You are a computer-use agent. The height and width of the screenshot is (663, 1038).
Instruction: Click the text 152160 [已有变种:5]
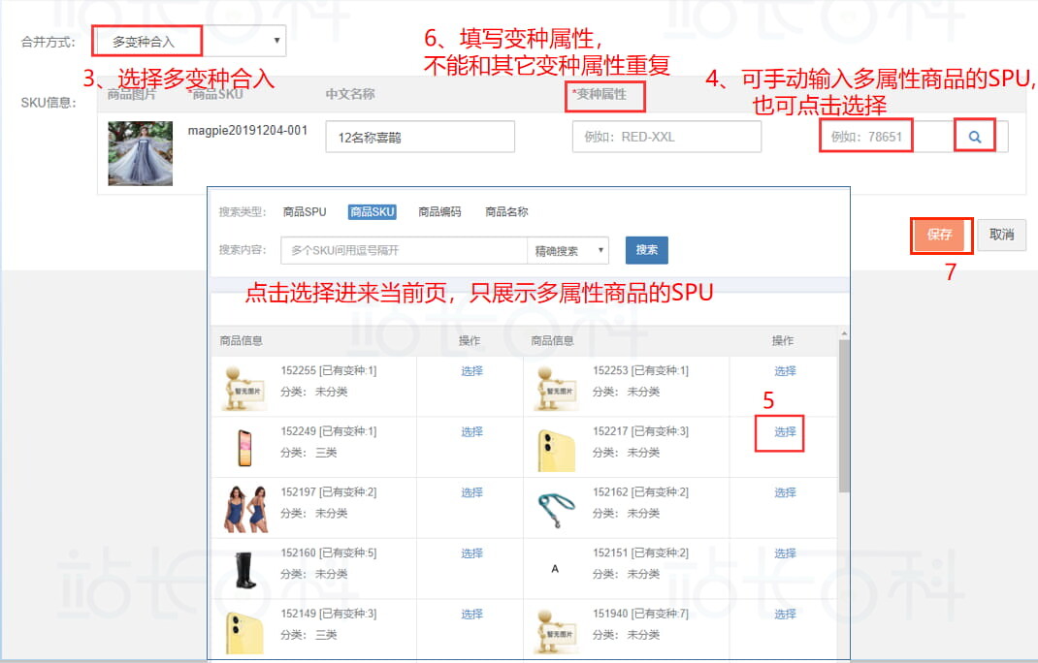click(328, 553)
